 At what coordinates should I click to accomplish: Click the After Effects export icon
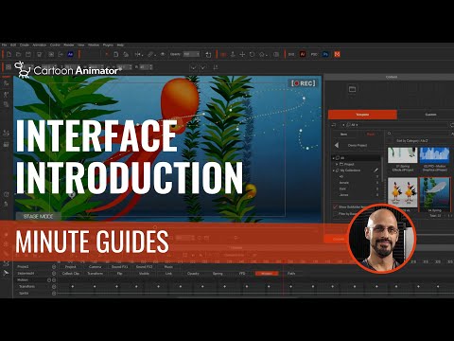click(x=70, y=54)
